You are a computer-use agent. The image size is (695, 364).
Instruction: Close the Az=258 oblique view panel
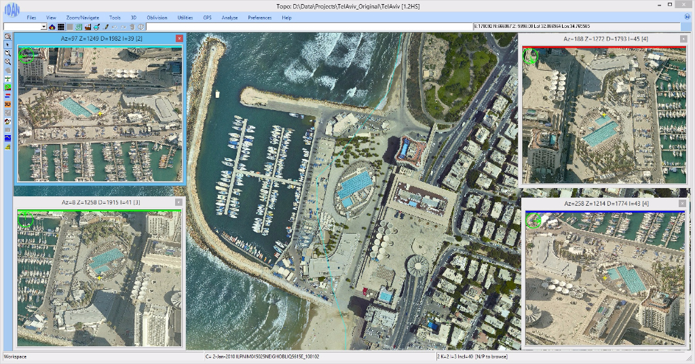click(682, 203)
